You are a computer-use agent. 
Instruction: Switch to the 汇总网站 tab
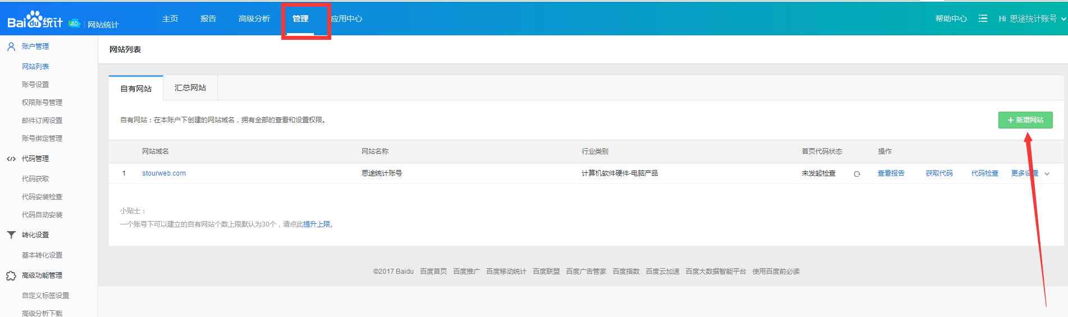pos(190,88)
